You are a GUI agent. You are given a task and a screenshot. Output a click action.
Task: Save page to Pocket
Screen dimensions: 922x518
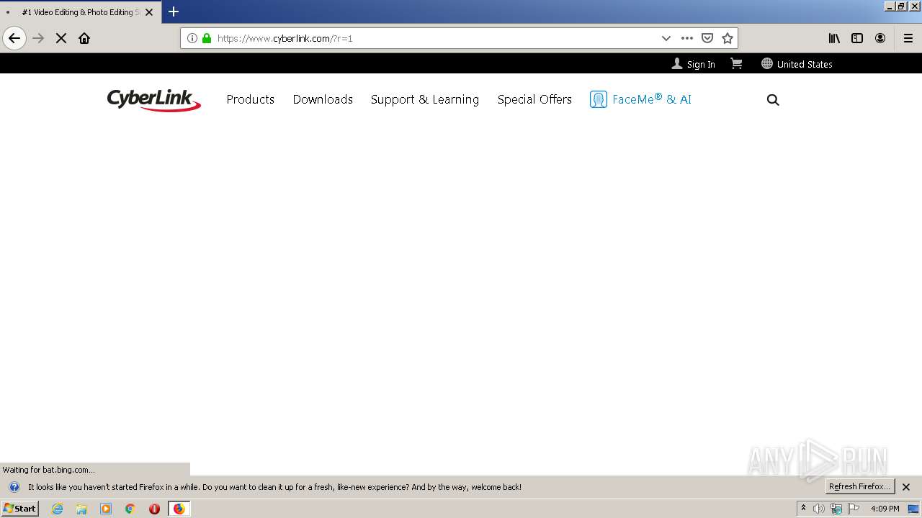coord(707,38)
